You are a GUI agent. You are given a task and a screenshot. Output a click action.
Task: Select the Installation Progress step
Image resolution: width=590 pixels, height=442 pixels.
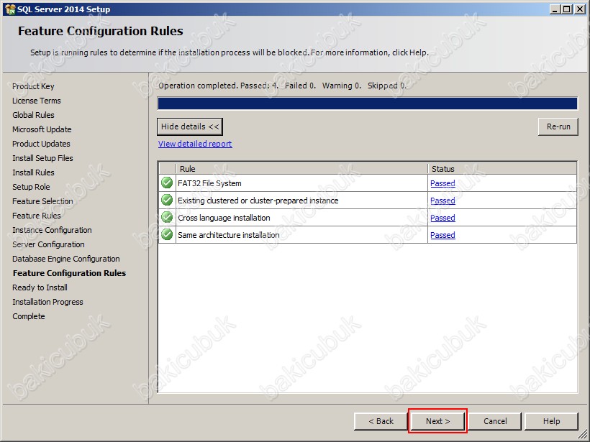point(47,302)
